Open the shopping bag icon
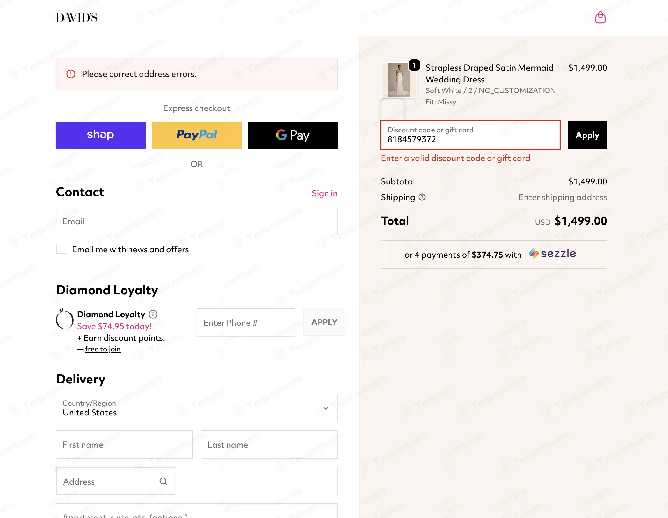 pos(600,18)
